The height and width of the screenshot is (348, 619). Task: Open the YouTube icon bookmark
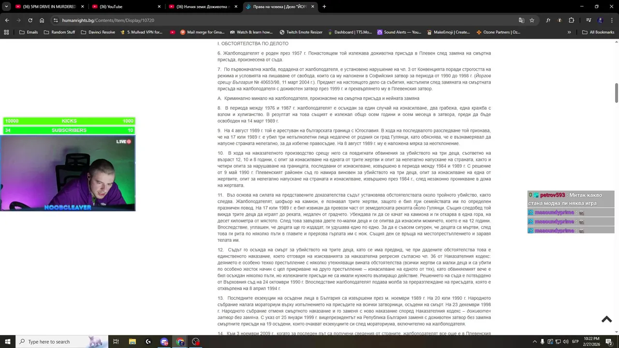click(x=173, y=32)
